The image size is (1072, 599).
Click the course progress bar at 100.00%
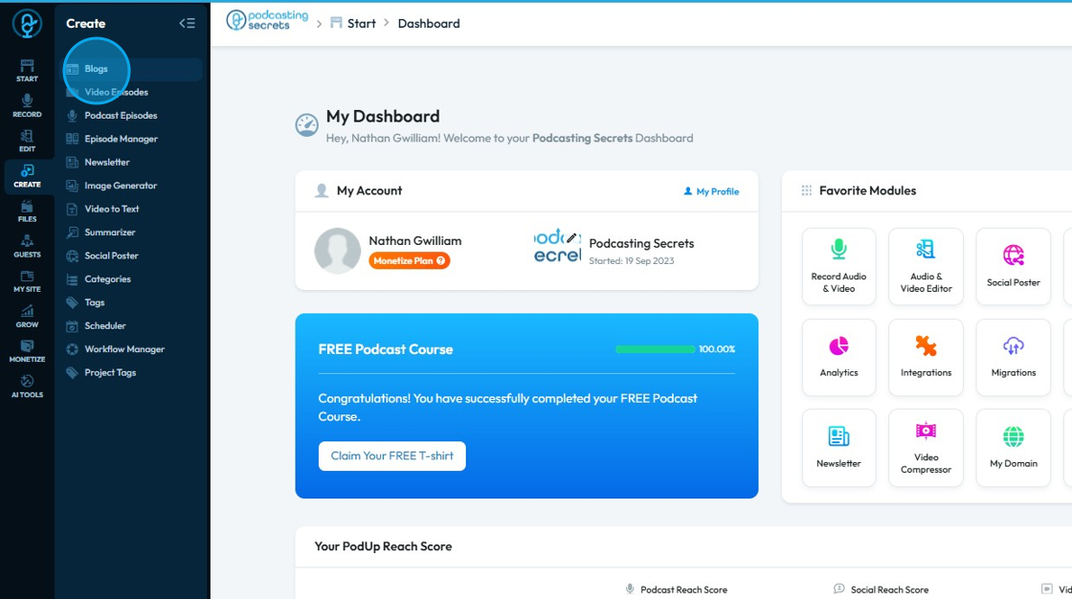click(x=655, y=349)
